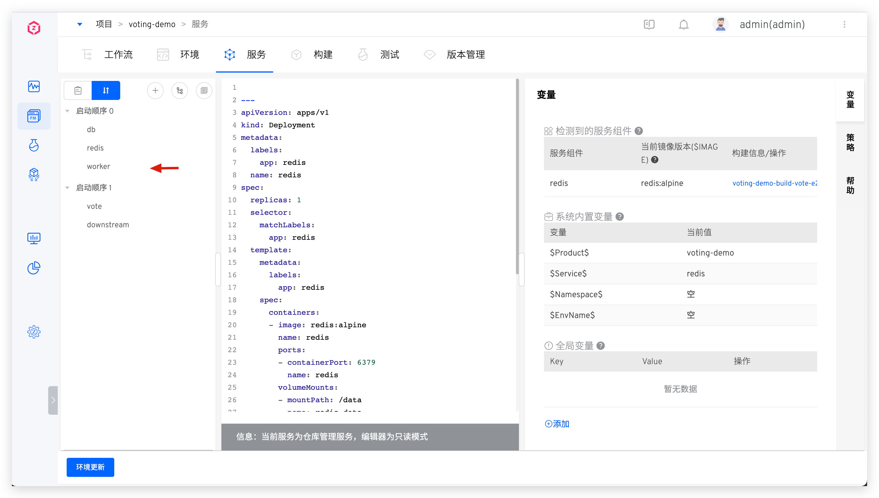Screen dimensions: 879x498
Task: Open the statistics monitor sidebar icon
Action: click(x=34, y=238)
